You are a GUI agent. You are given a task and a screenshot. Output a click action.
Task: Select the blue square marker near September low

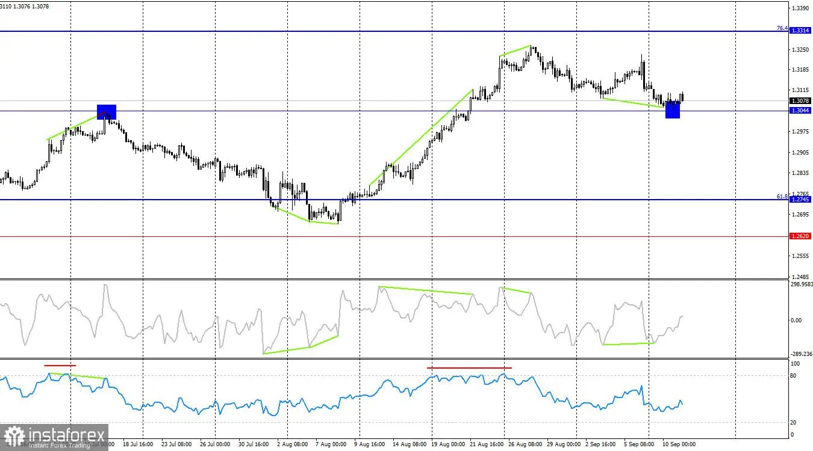[x=673, y=111]
